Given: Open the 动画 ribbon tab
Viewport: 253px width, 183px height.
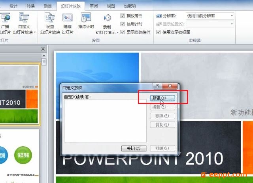Looking at the screenshot, I should point(47,6).
